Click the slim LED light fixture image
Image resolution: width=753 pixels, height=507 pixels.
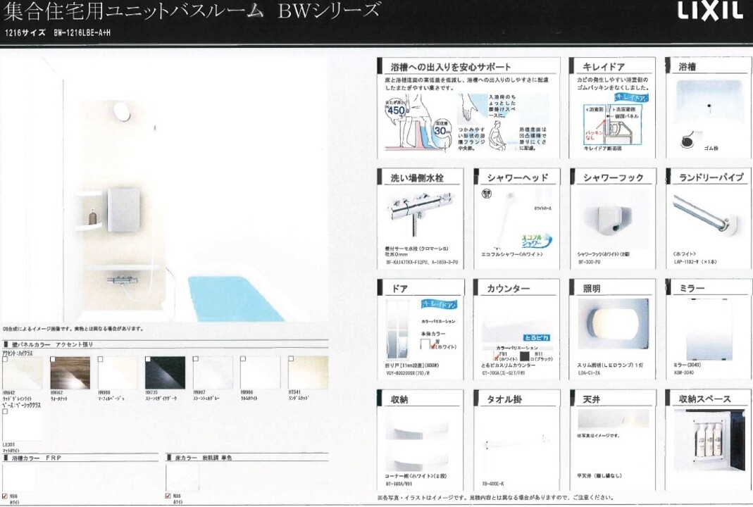612,325
